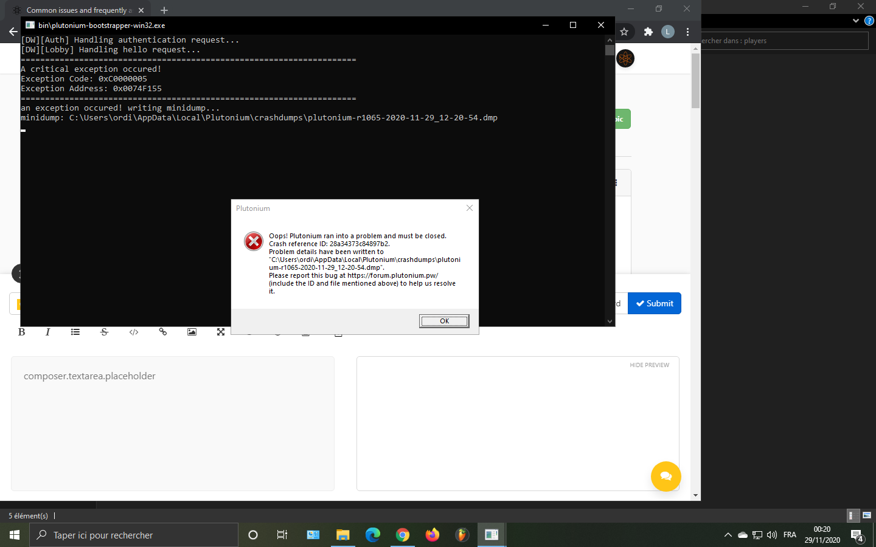Click 'Crash reference ID: 28a34373c84897b2.' text

pos(329,244)
